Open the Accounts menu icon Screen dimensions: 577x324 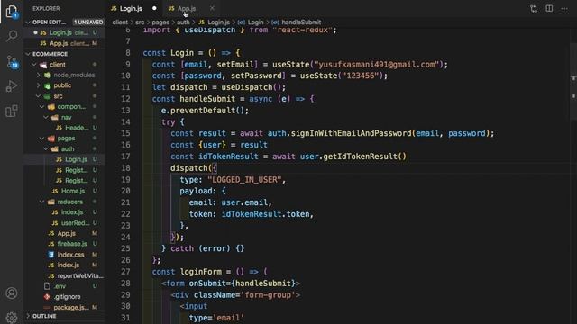point(12,292)
